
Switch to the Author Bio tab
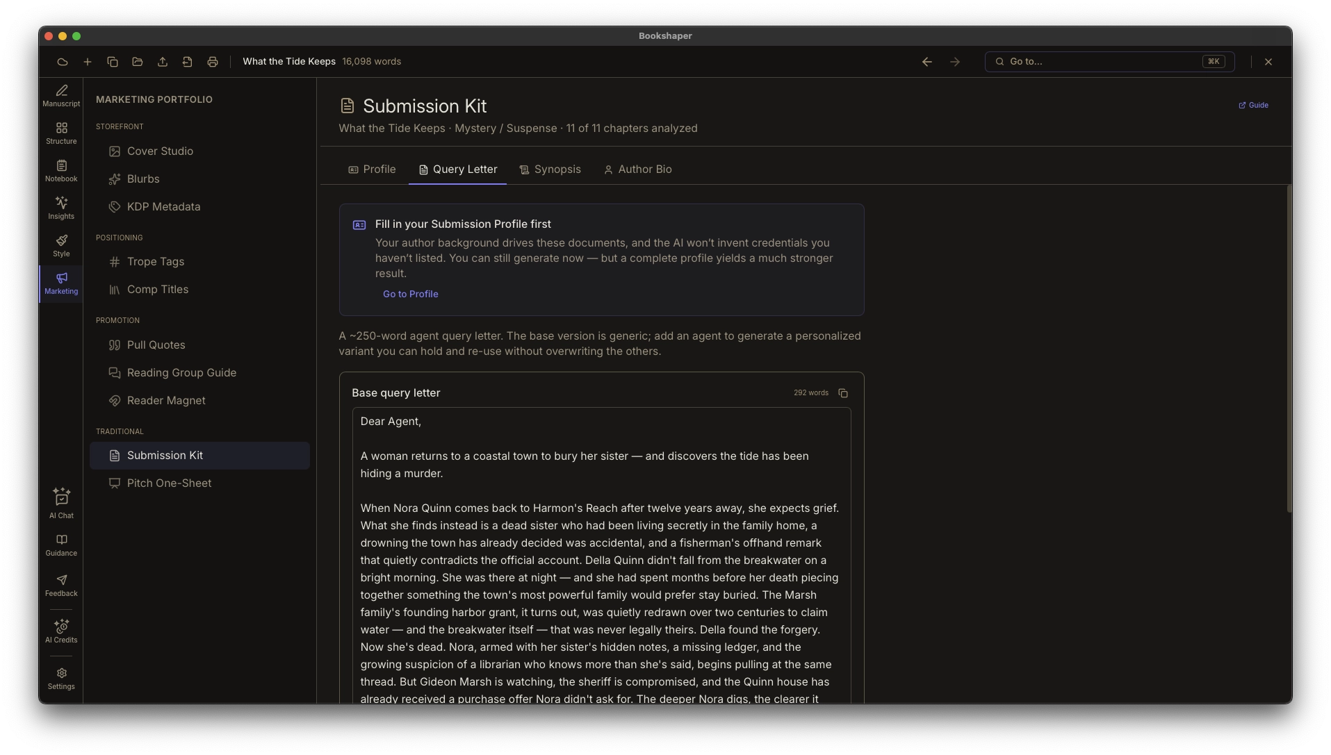(637, 169)
